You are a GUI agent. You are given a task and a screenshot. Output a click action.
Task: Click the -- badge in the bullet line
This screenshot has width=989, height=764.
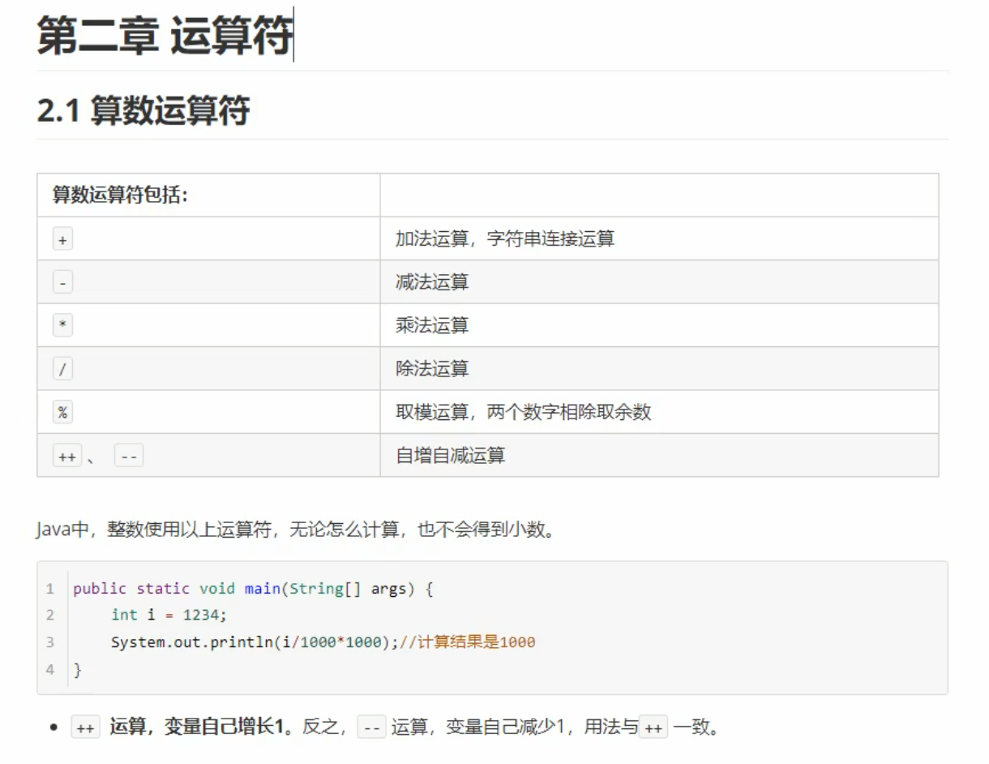tap(371, 728)
